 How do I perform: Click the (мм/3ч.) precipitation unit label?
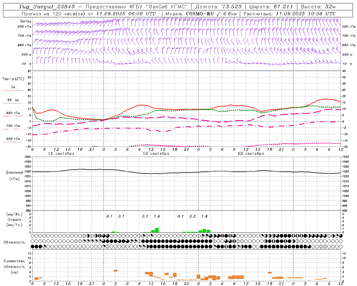click(14, 214)
